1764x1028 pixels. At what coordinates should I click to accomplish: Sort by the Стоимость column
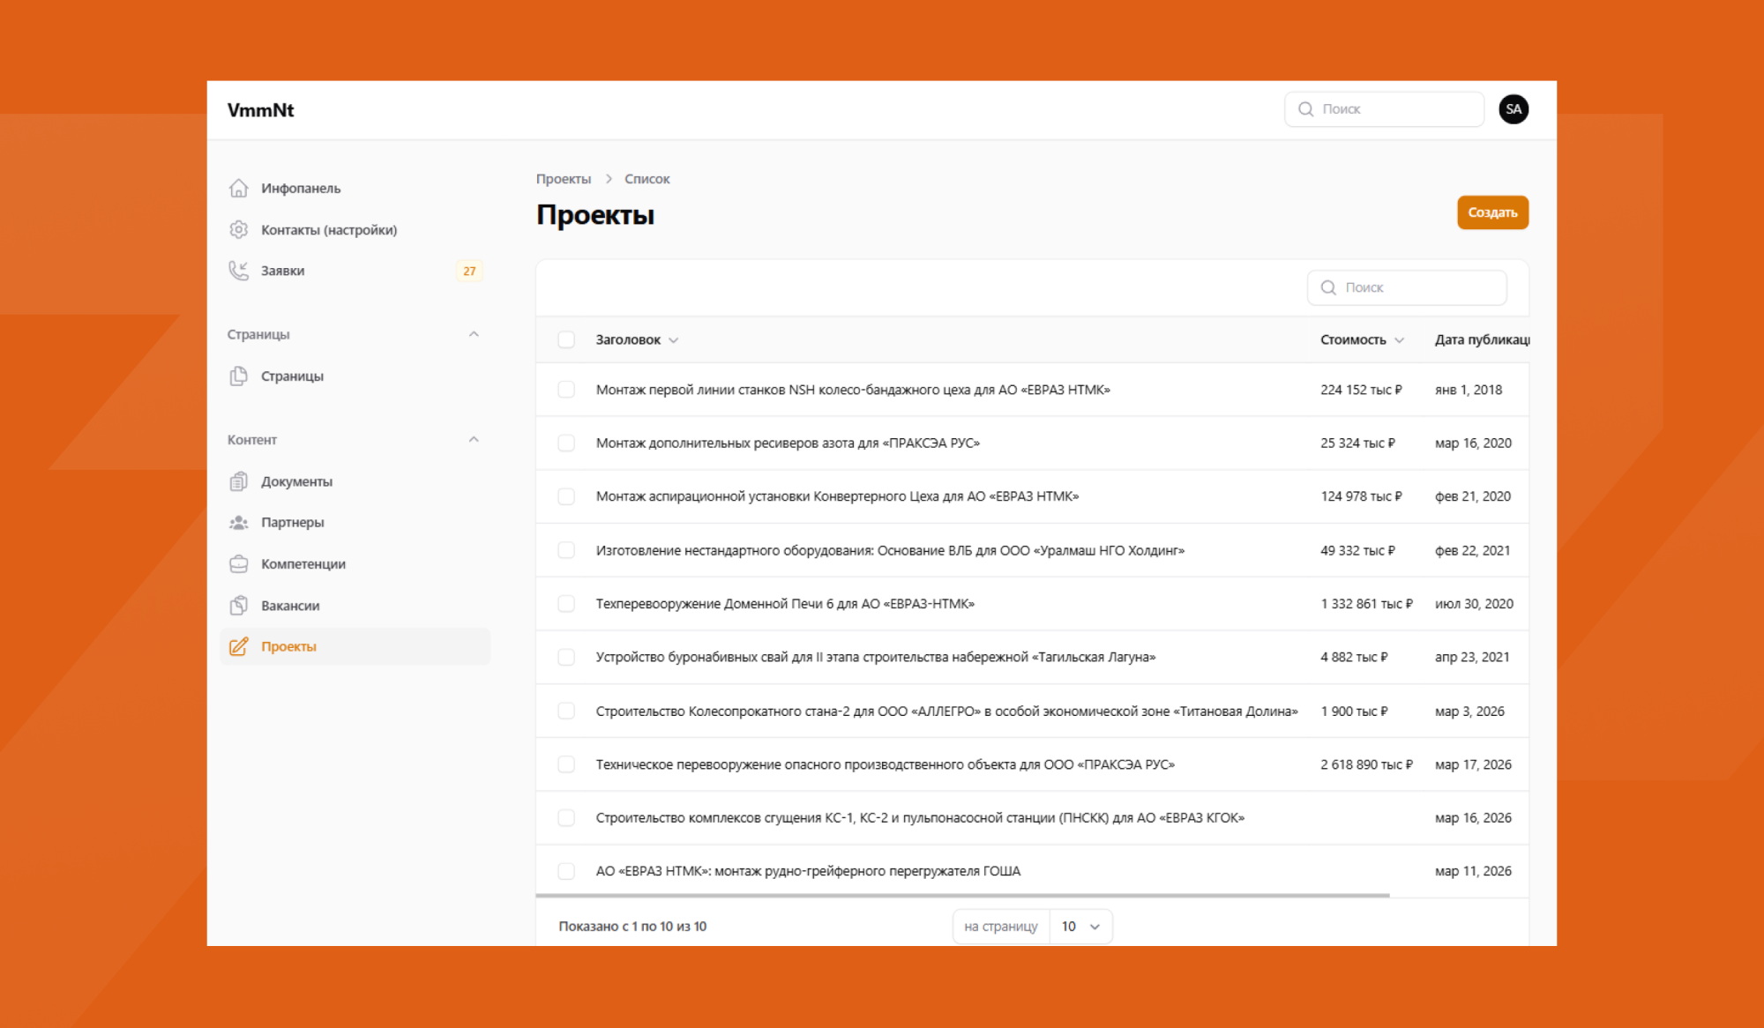(x=1362, y=339)
